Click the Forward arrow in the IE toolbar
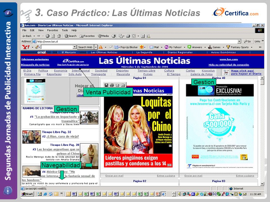Viewport: 270px width, 202px height. (x=39, y=36)
